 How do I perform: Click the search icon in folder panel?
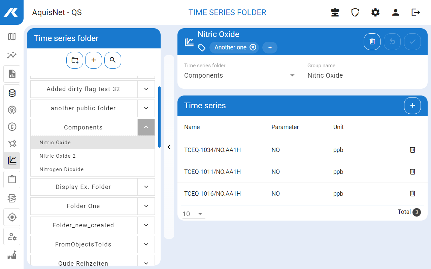113,61
